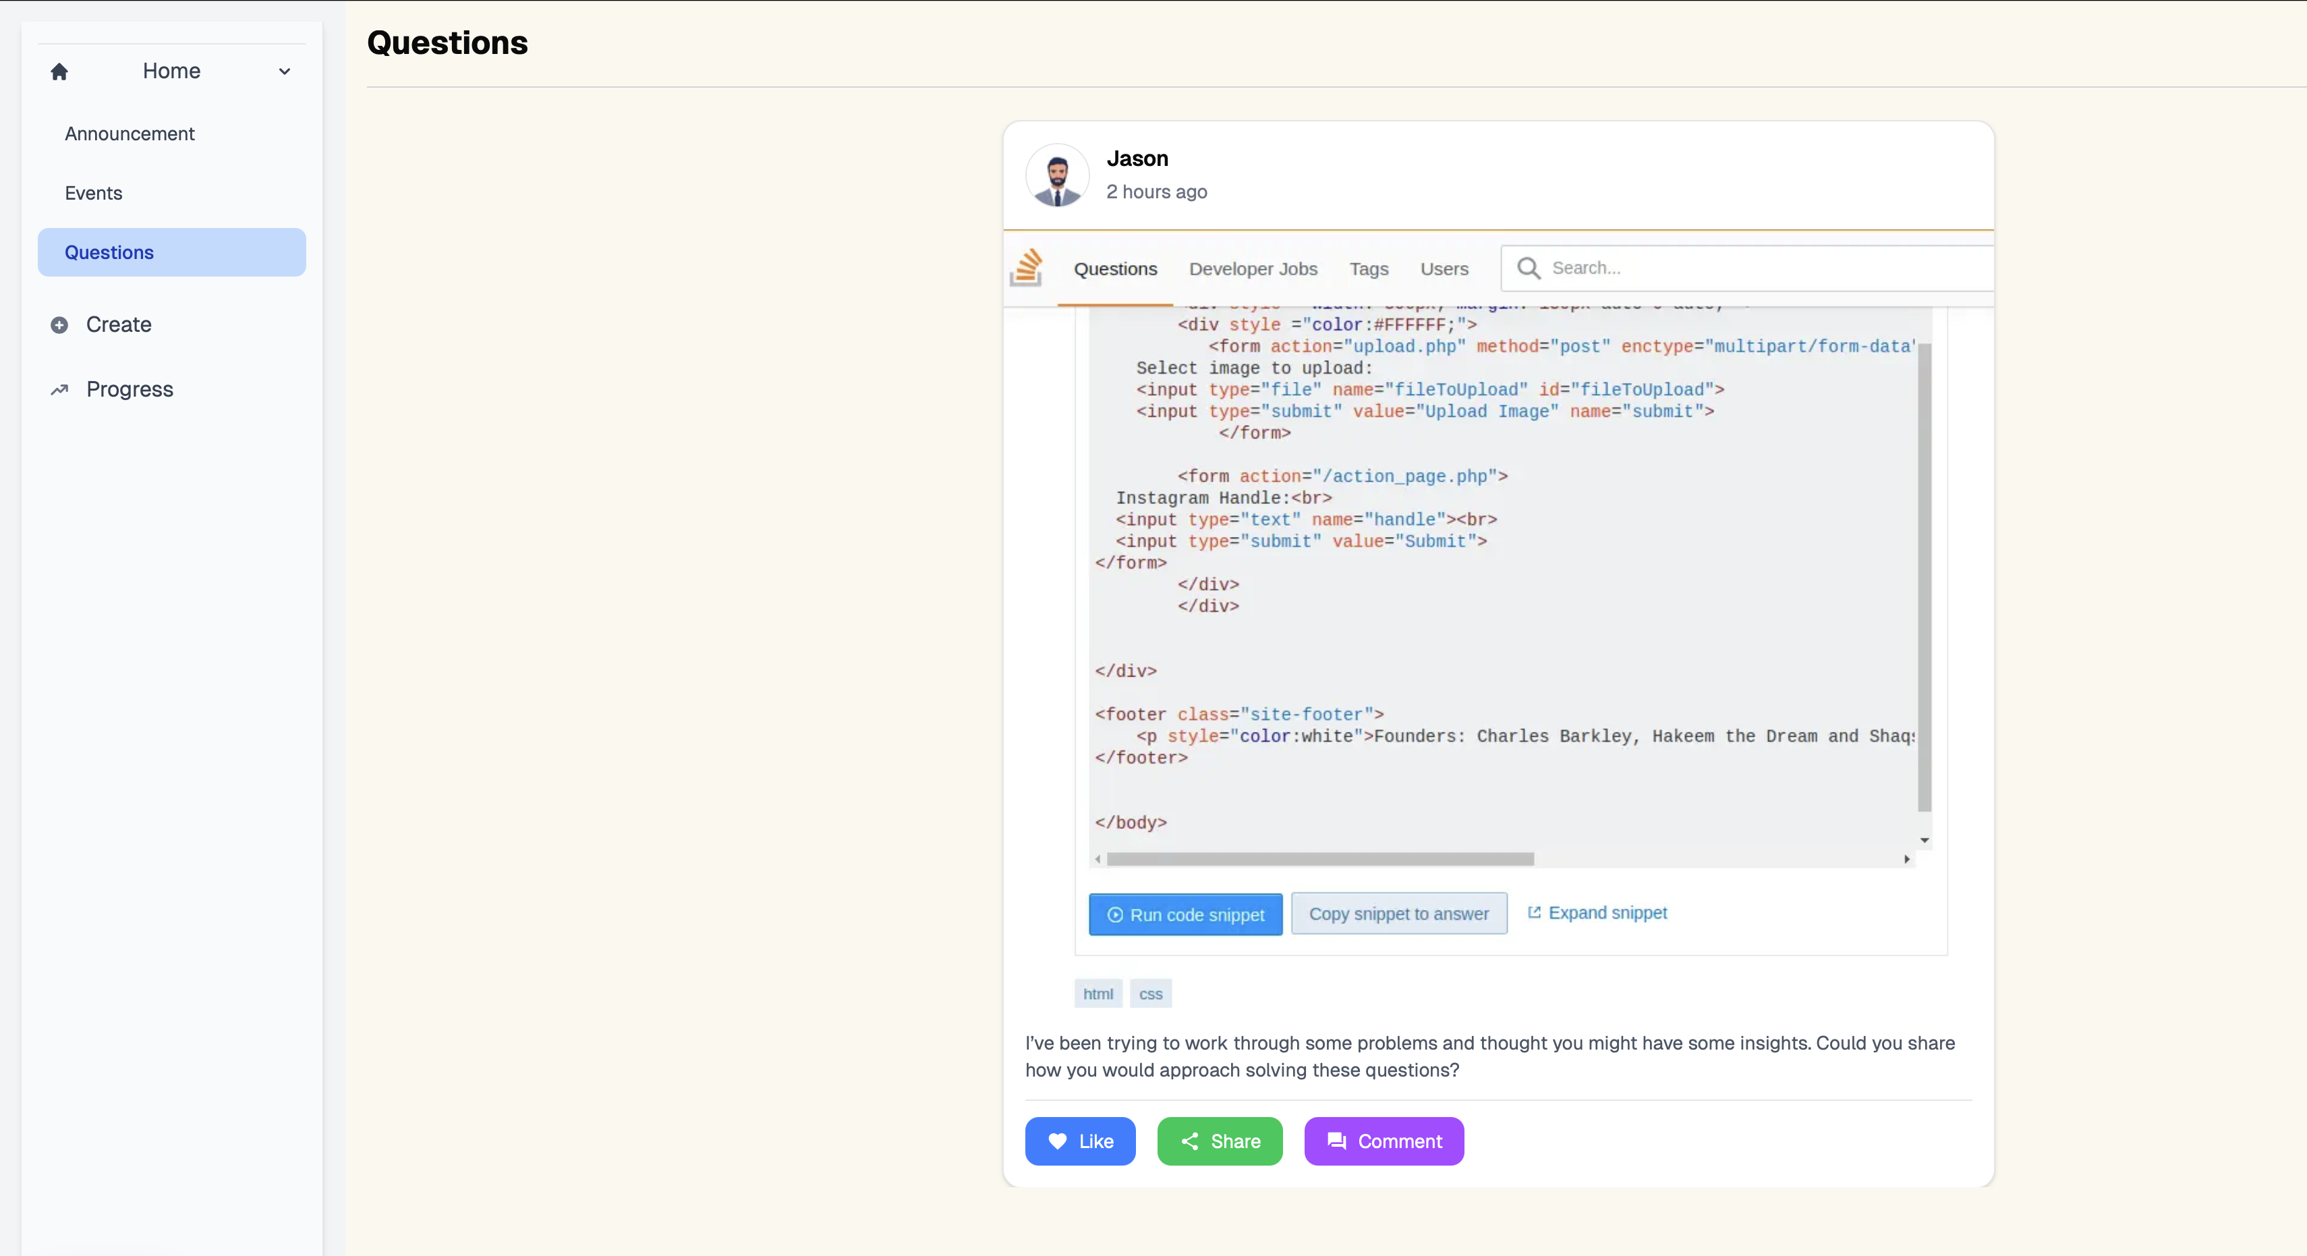Switch to Developer Jobs tab

pyautogui.click(x=1252, y=268)
